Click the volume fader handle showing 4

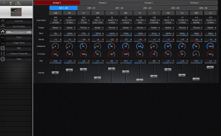click(x=140, y=80)
